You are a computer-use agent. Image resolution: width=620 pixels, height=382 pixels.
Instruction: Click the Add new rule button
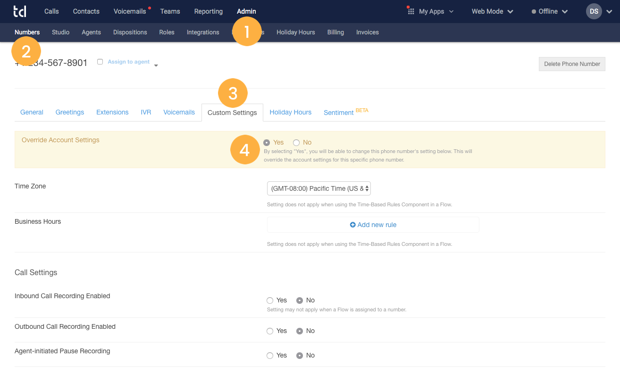373,225
